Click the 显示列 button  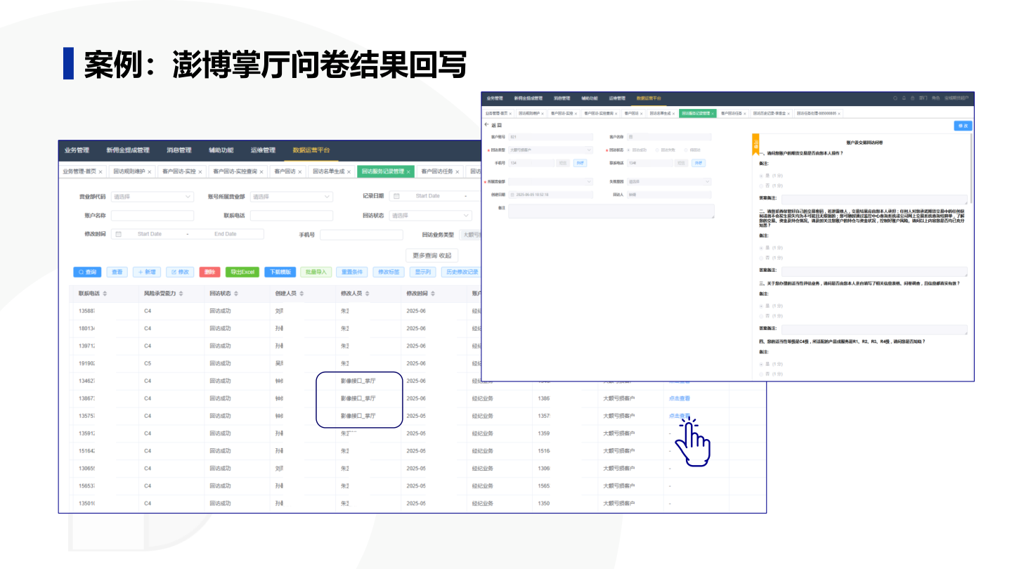pos(422,272)
